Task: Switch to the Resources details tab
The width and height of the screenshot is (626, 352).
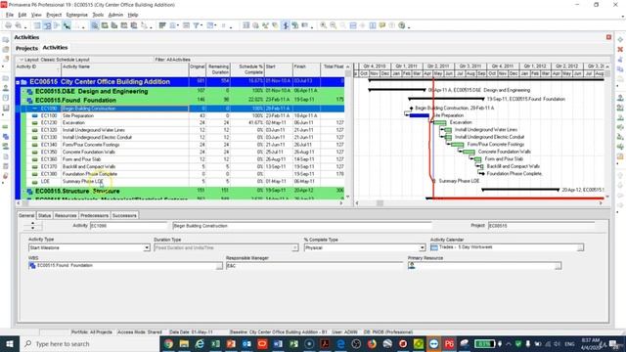Action: click(66, 215)
